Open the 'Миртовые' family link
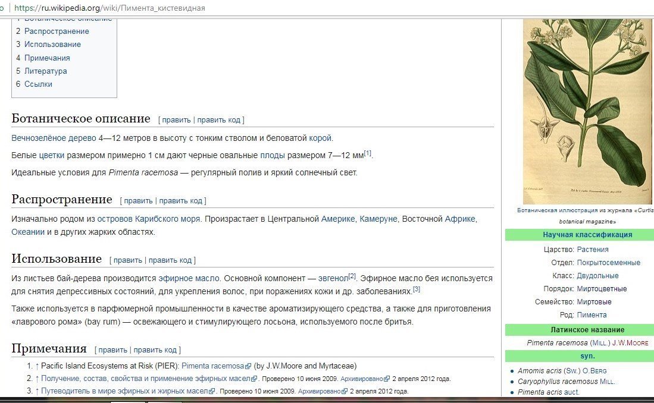This screenshot has height=403, width=654. 594,302
